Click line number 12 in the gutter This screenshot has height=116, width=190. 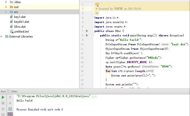tap(82, 53)
